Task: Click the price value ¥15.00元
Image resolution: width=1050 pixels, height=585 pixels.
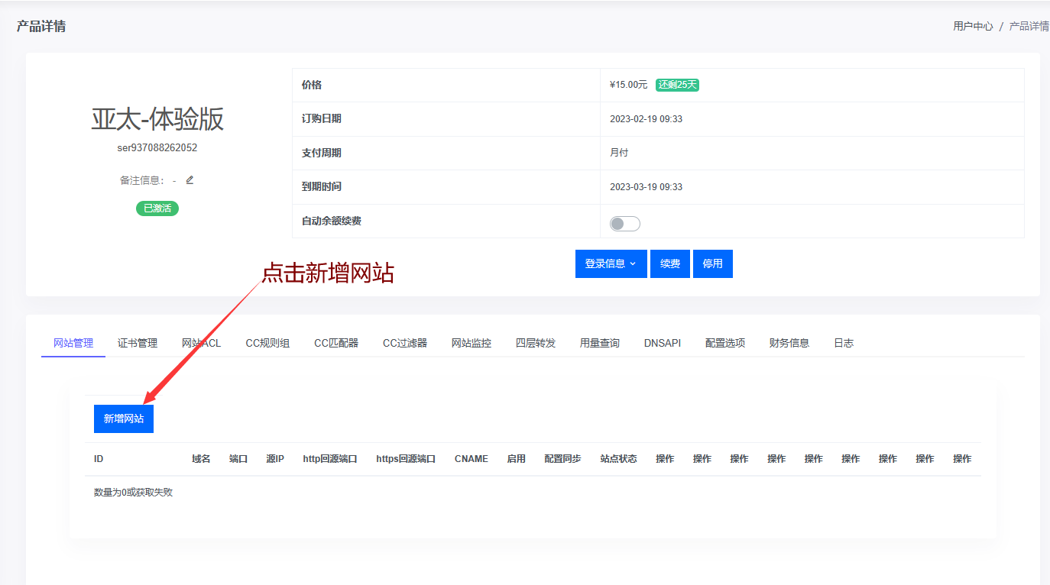Action: tap(628, 85)
